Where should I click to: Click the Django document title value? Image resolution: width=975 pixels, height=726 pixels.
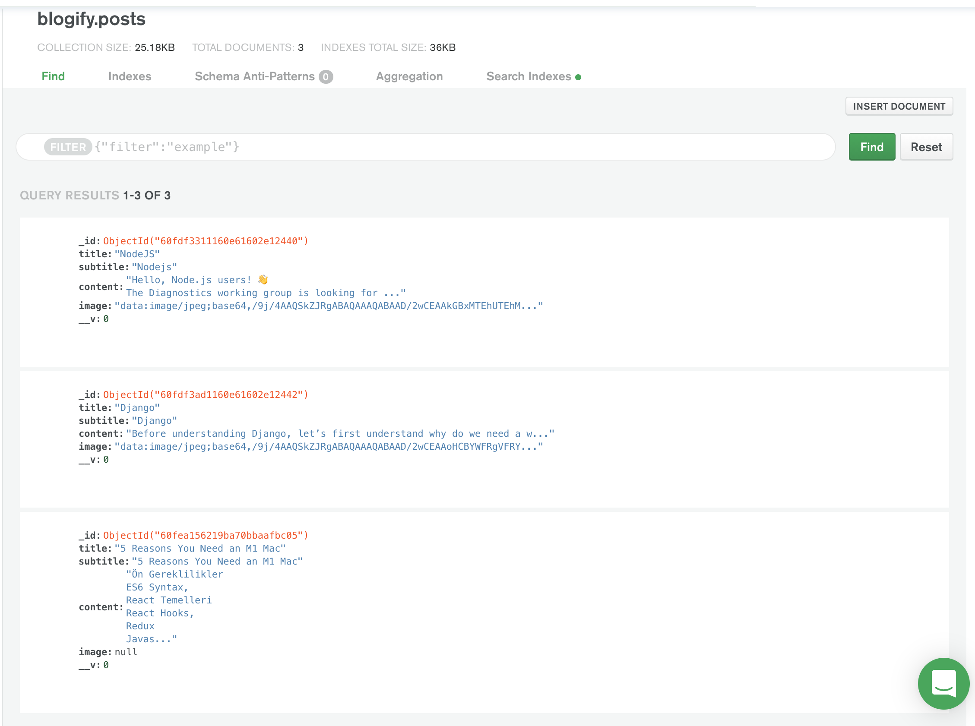137,407
